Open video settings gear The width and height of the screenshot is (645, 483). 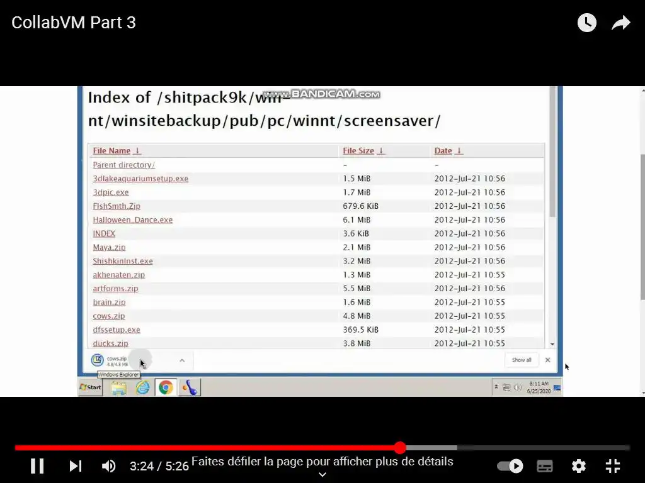click(x=579, y=466)
